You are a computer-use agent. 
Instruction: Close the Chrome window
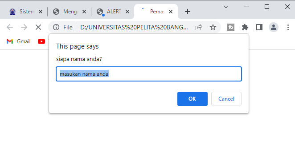pyautogui.click(x=287, y=7)
